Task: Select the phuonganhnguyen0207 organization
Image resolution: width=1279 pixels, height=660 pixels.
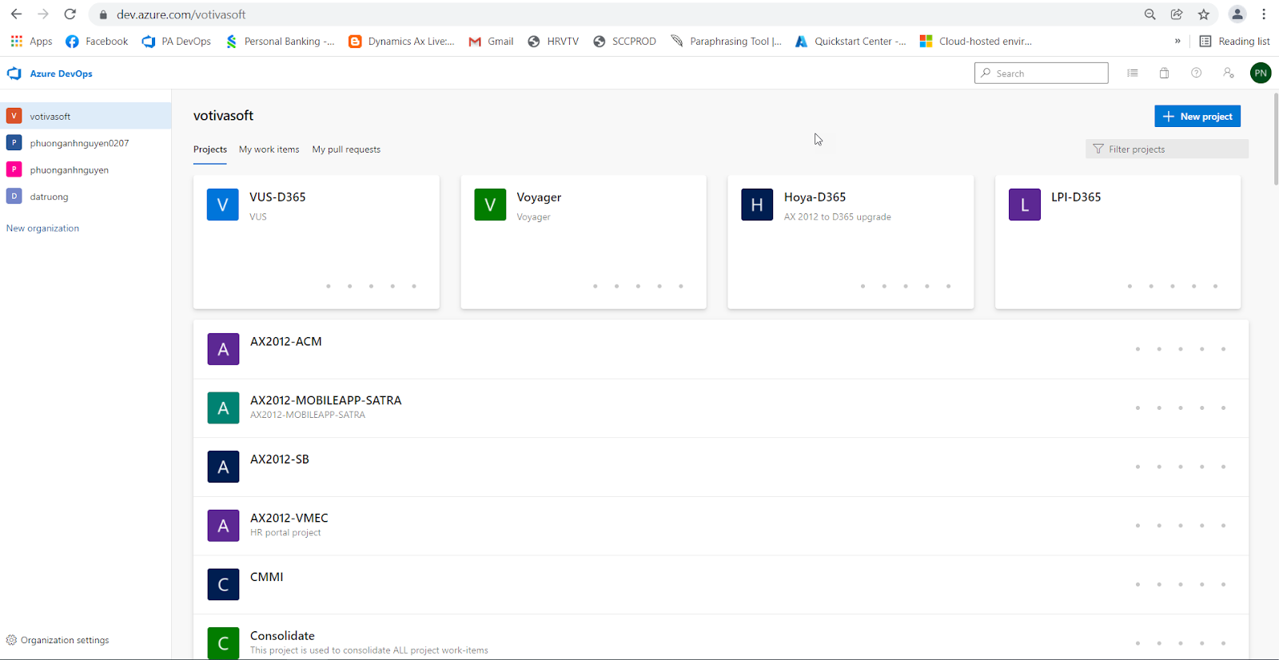Action: 86,143
